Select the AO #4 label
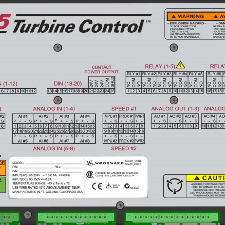This screenshot has height=225, width=225. click(x=209, y=116)
